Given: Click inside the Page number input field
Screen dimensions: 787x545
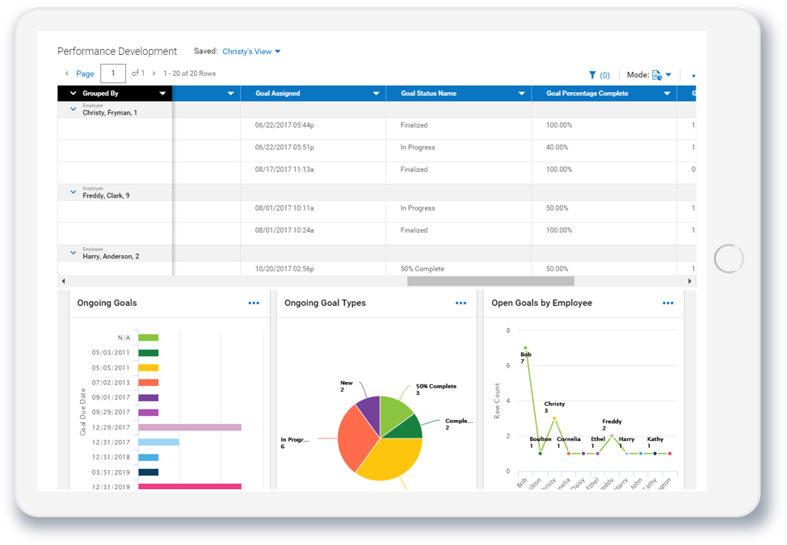Looking at the screenshot, I should click(x=113, y=73).
